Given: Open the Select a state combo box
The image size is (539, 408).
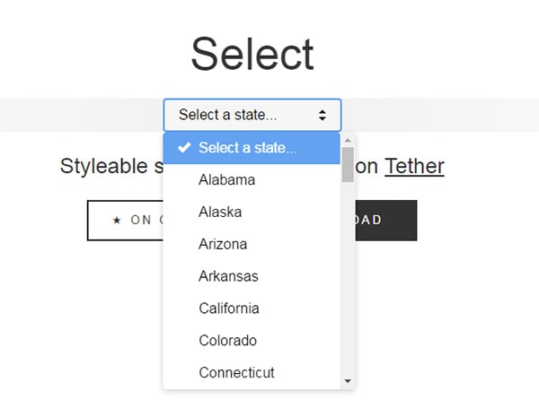Looking at the screenshot, I should [252, 115].
